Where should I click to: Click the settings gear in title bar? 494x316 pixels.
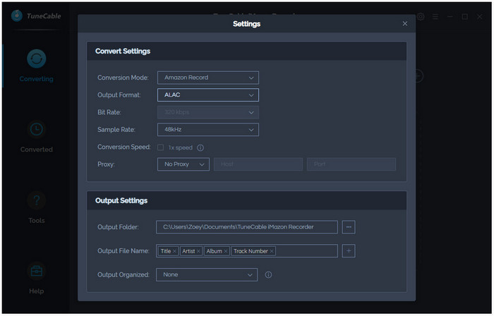pos(421,16)
